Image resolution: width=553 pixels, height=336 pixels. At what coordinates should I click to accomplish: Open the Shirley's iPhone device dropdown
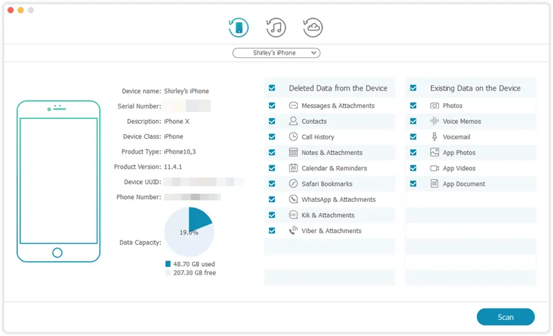point(276,53)
